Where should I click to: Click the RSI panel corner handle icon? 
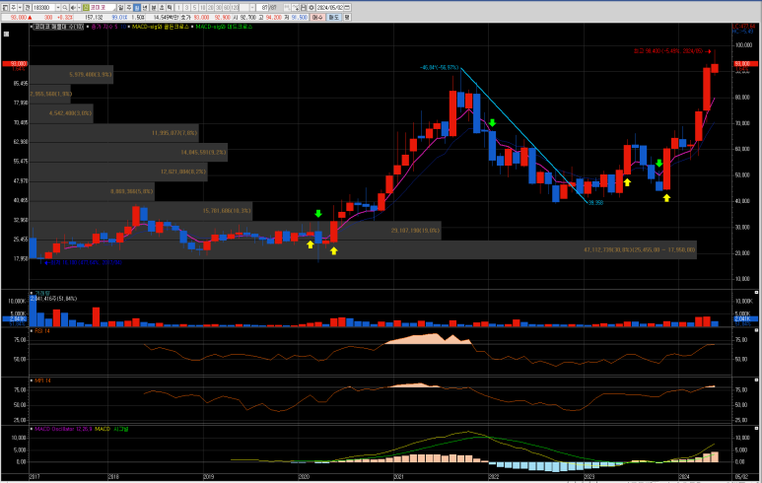tap(756, 330)
